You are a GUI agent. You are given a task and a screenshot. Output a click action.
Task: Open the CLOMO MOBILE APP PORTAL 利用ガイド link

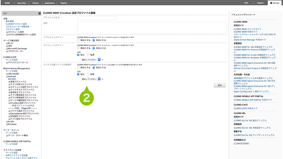(253, 100)
